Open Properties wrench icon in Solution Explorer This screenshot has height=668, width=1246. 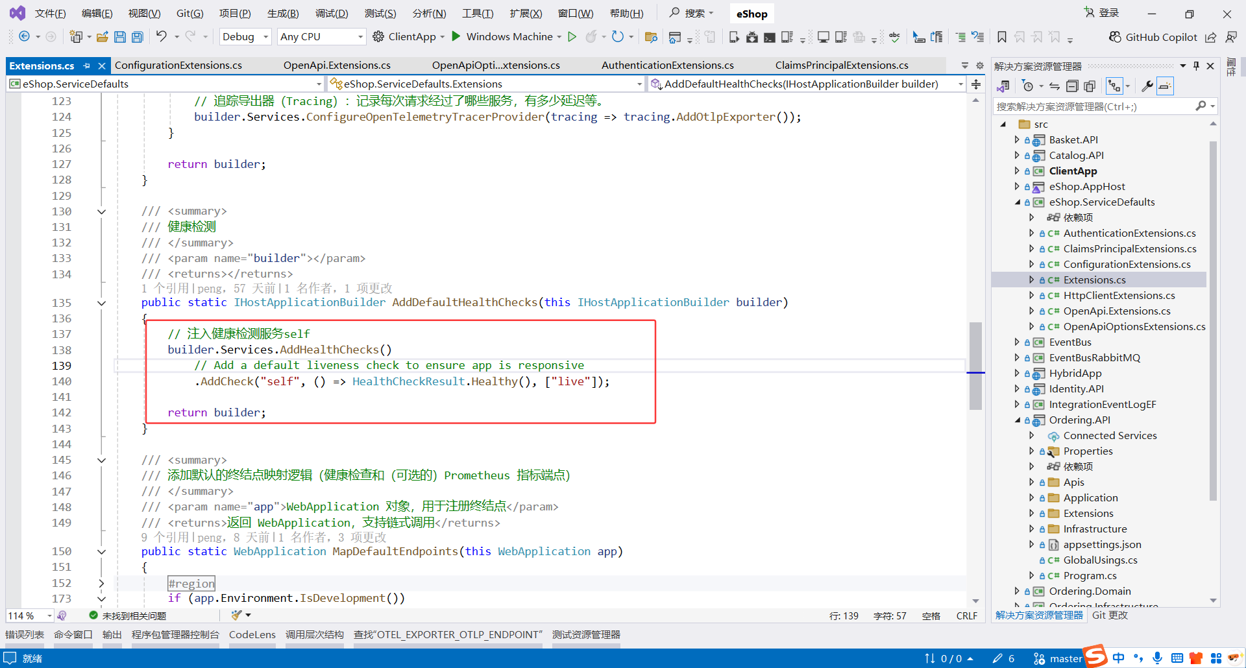pyautogui.click(x=1147, y=86)
